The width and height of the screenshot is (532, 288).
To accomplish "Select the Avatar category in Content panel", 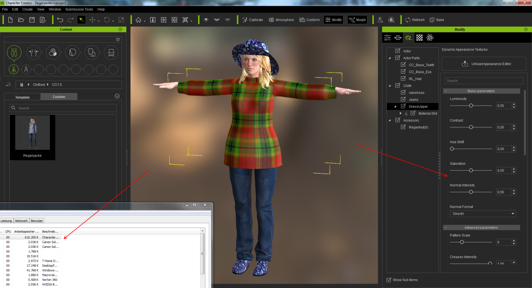I will (14, 52).
